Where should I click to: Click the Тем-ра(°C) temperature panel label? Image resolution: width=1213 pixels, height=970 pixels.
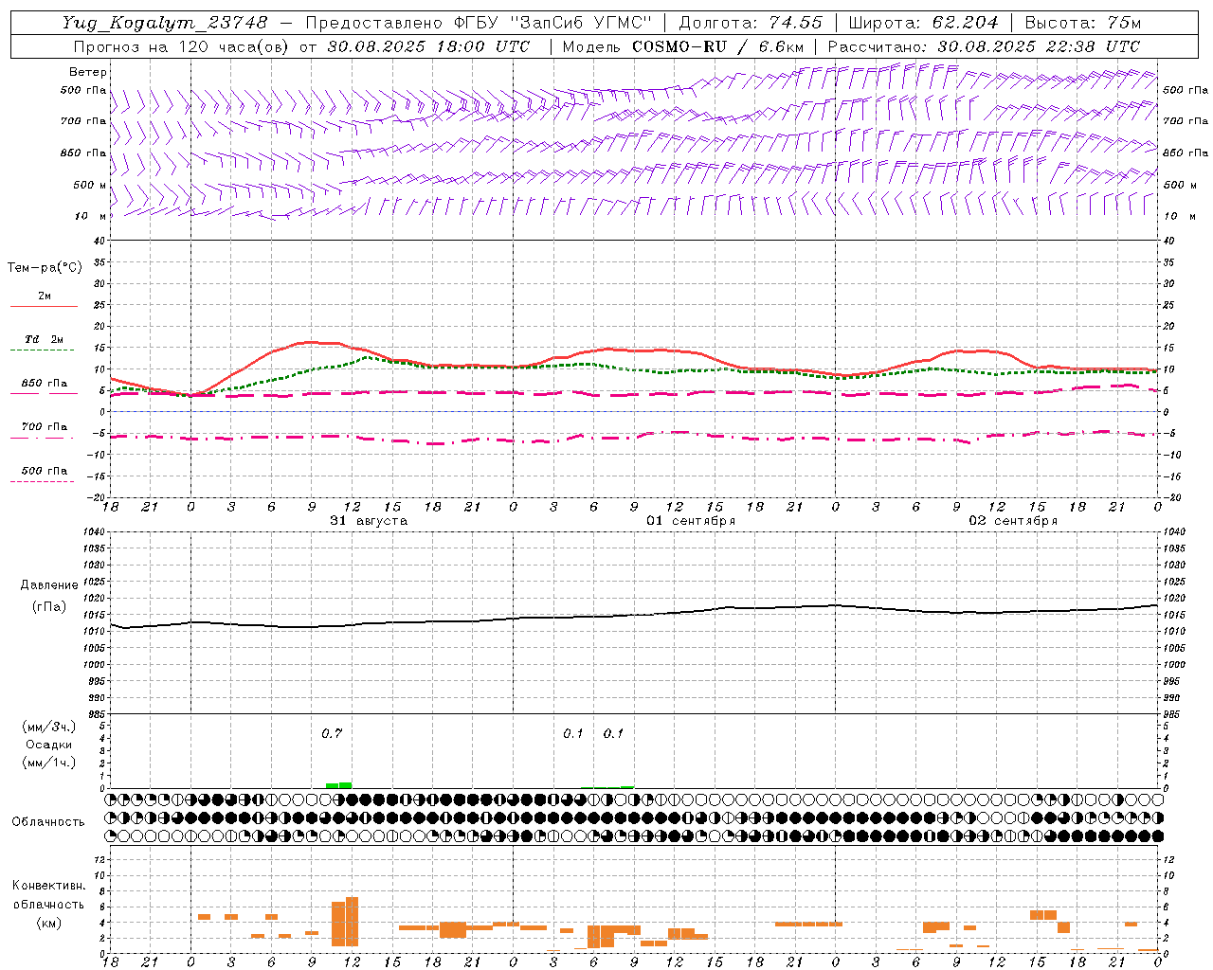pos(45,267)
